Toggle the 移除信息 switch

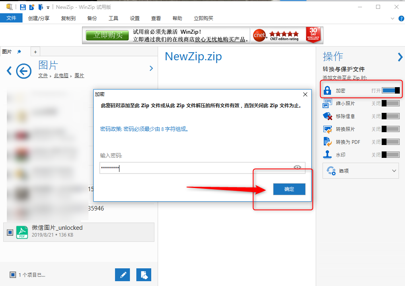(391, 116)
